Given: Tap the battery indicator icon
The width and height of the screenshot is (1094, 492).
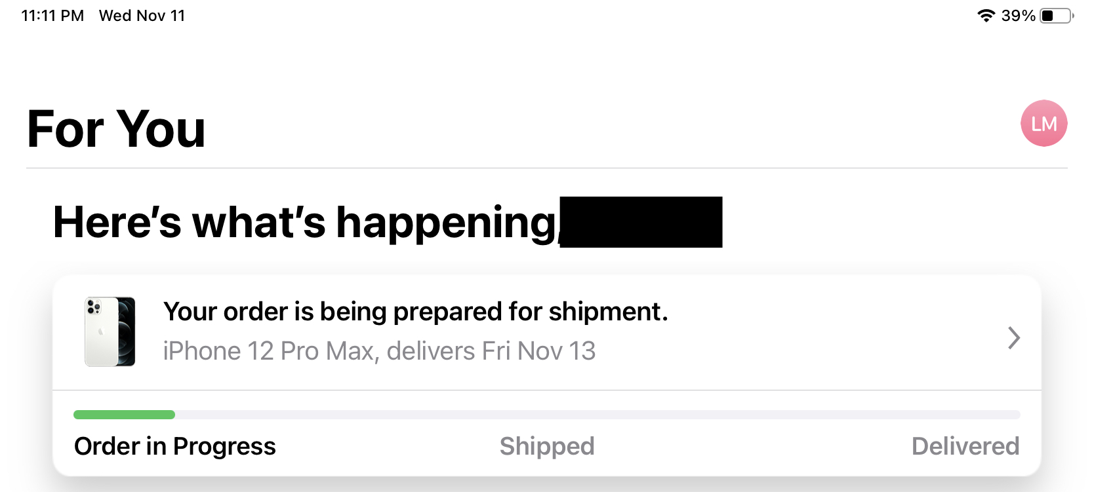Looking at the screenshot, I should point(1056,16).
